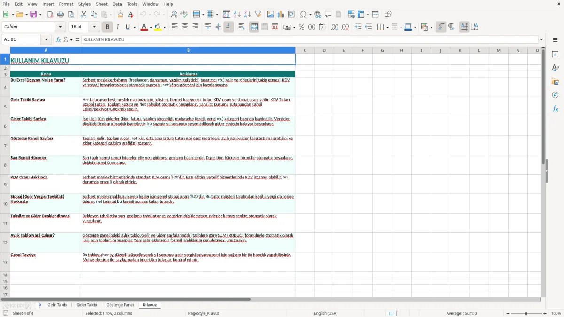Screen dimensions: 564x317
Task: Toggle Align Right alignment
Action: pos(195,27)
